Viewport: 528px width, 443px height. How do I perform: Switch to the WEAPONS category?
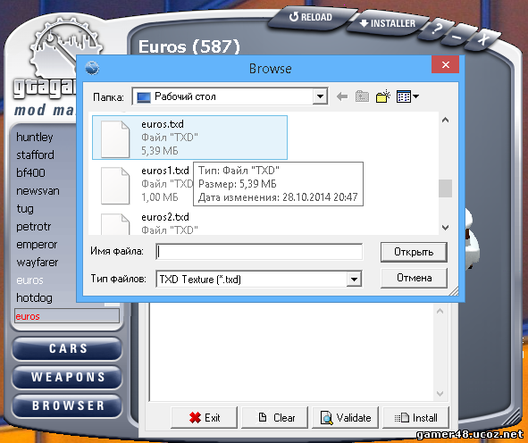[x=67, y=377]
